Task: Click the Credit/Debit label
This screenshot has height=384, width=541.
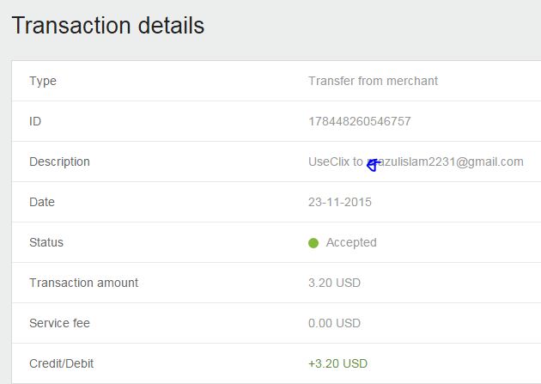Action: (x=61, y=363)
